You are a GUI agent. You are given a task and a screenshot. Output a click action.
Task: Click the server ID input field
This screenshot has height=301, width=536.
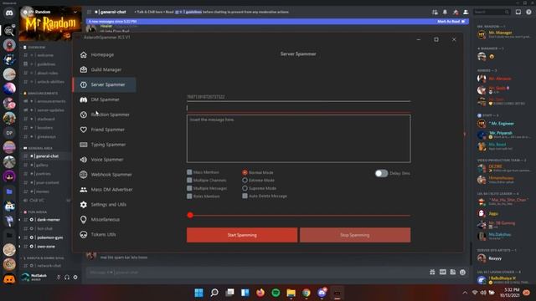298,97
